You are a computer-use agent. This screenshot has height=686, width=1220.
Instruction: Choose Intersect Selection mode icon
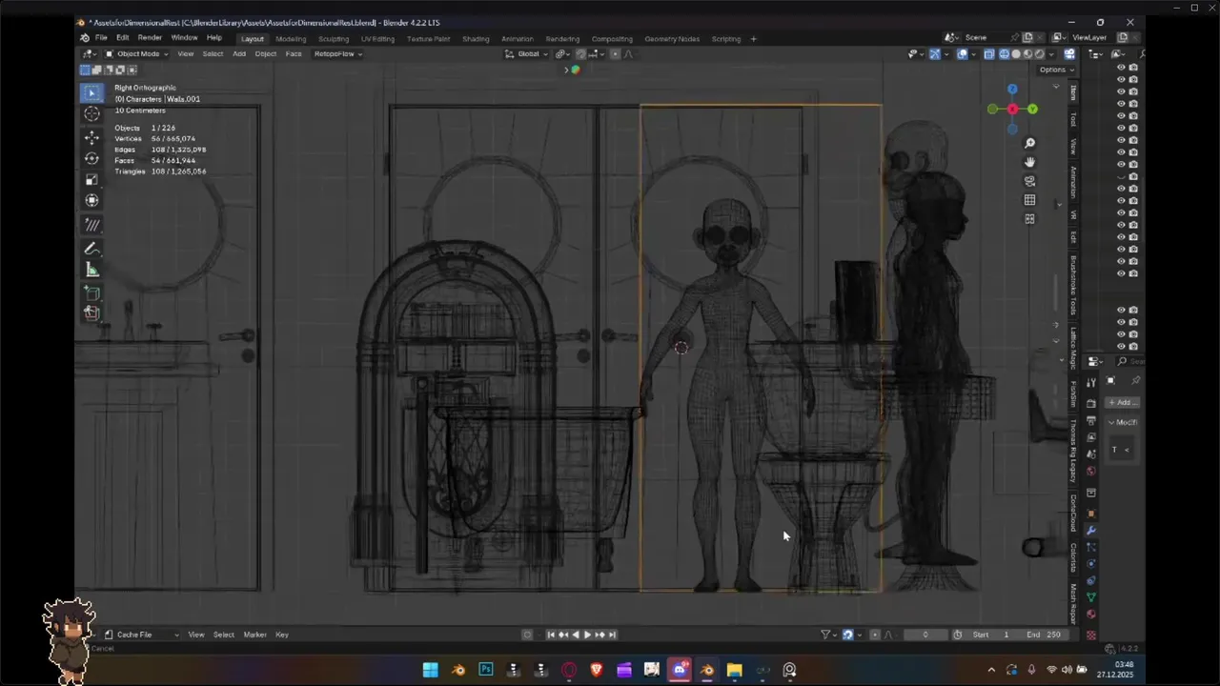click(x=132, y=70)
